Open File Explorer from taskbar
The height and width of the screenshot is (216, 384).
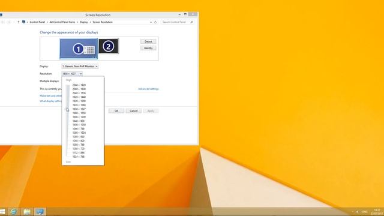26,212
